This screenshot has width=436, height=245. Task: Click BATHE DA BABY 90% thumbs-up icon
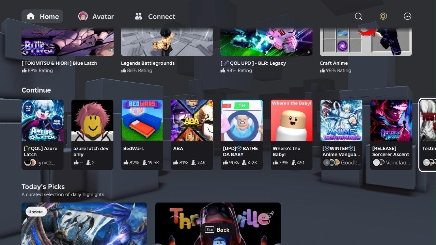click(225, 163)
